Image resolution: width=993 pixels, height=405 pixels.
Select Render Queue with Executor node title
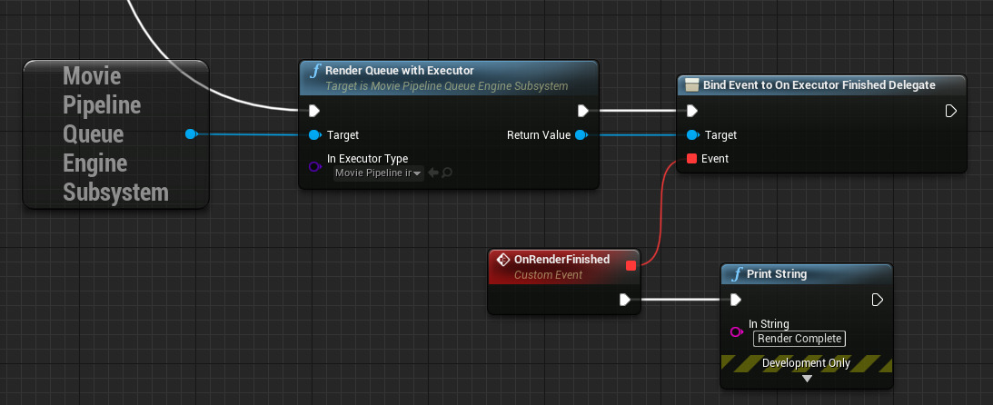click(x=399, y=70)
